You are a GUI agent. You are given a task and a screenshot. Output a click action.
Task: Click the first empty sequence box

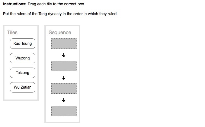pyautogui.click(x=64, y=44)
